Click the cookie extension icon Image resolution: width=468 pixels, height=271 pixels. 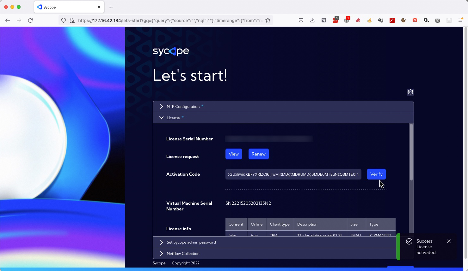pyautogui.click(x=403, y=20)
